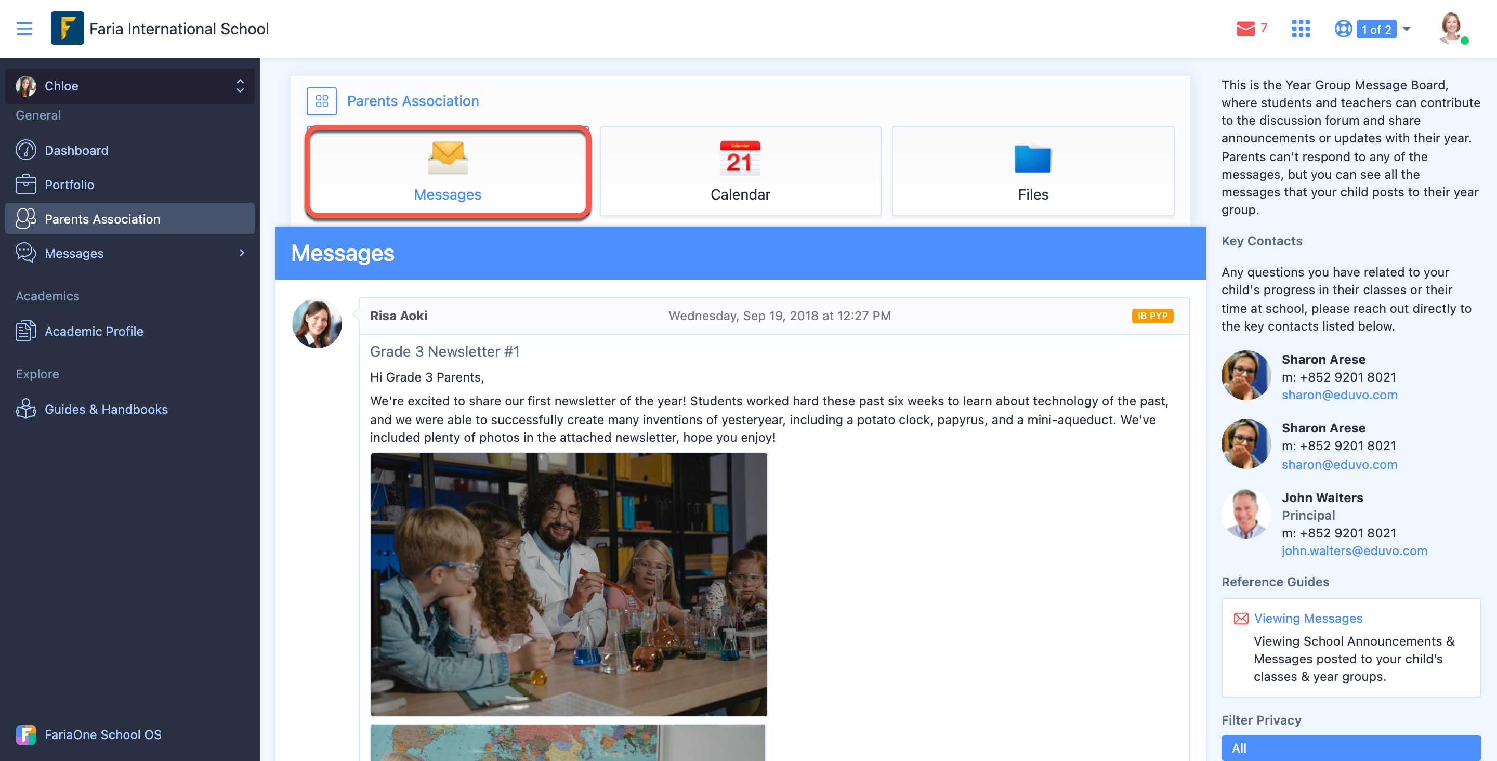Open the Grade 3 Newsletter #1 title
Viewport: 1497px width, 761px height.
444,351
